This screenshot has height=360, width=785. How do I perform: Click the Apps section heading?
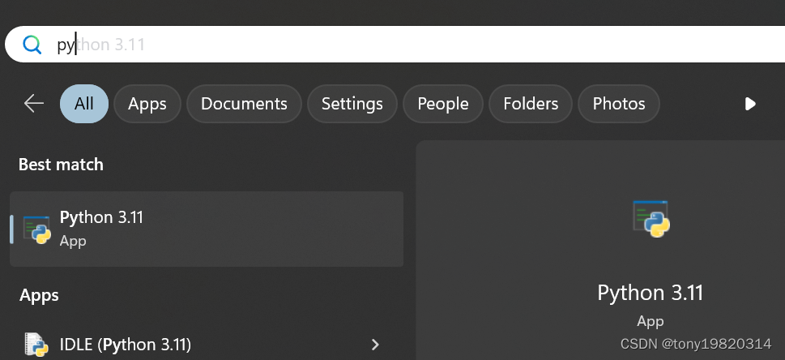click(x=39, y=295)
